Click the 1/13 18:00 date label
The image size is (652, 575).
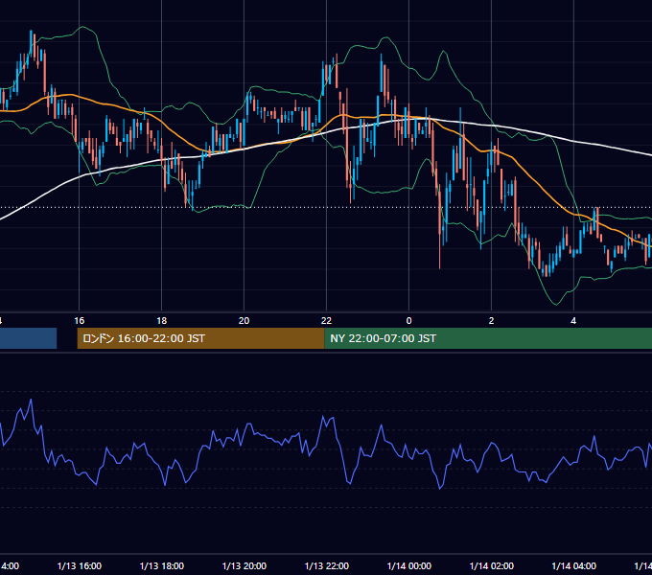tap(162, 565)
